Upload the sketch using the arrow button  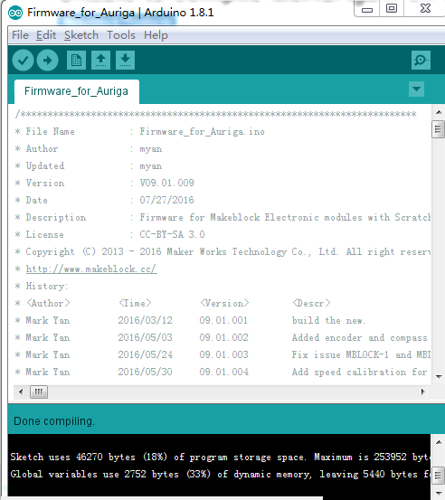[48, 60]
